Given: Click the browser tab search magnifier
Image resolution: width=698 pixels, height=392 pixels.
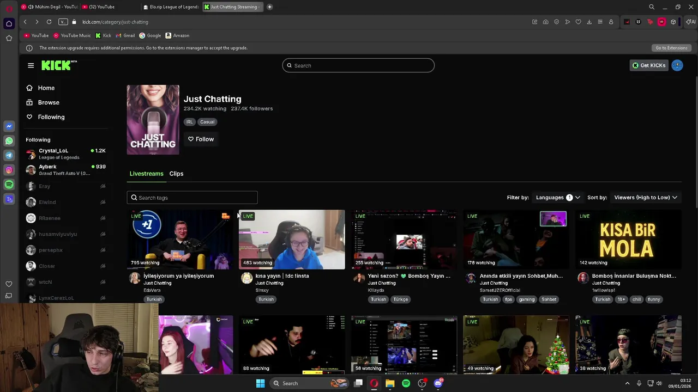Looking at the screenshot, I should [652, 7].
